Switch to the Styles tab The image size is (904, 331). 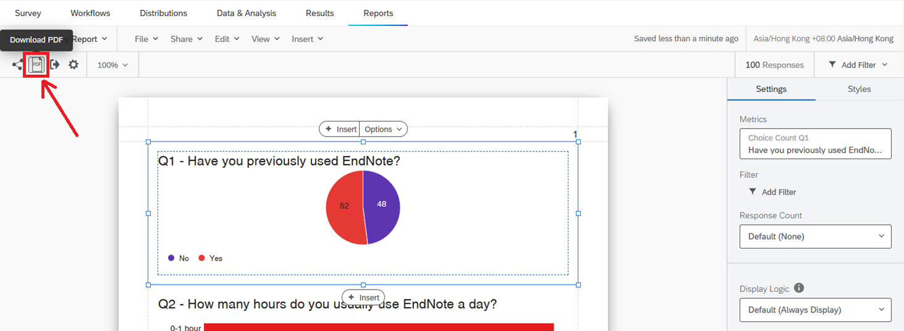pyautogui.click(x=859, y=89)
